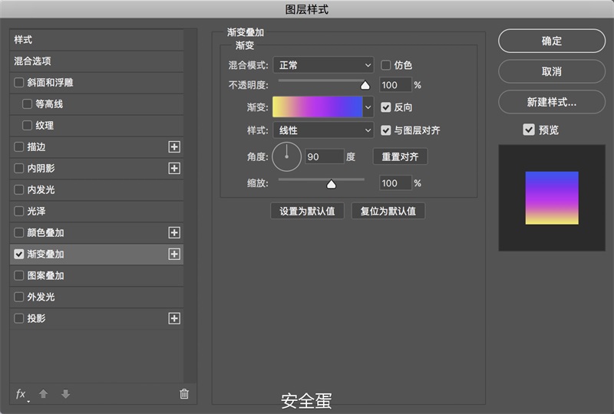Click 取消 button

[x=552, y=71]
